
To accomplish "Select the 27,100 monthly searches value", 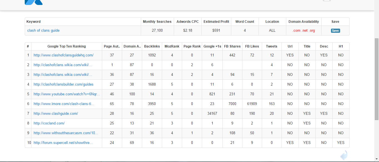I will (x=157, y=31).
